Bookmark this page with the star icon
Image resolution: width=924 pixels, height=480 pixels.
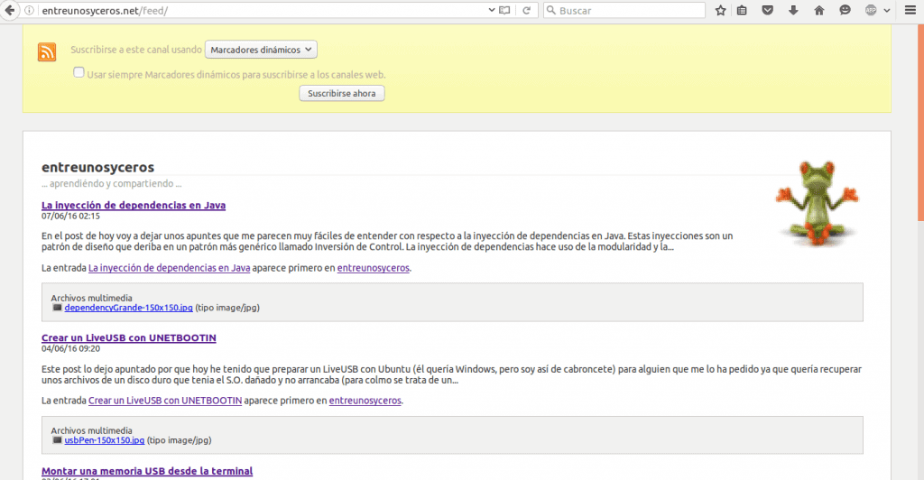[x=720, y=10]
